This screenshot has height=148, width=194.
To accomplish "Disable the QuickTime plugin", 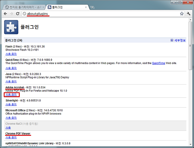I will click(11, 68).
